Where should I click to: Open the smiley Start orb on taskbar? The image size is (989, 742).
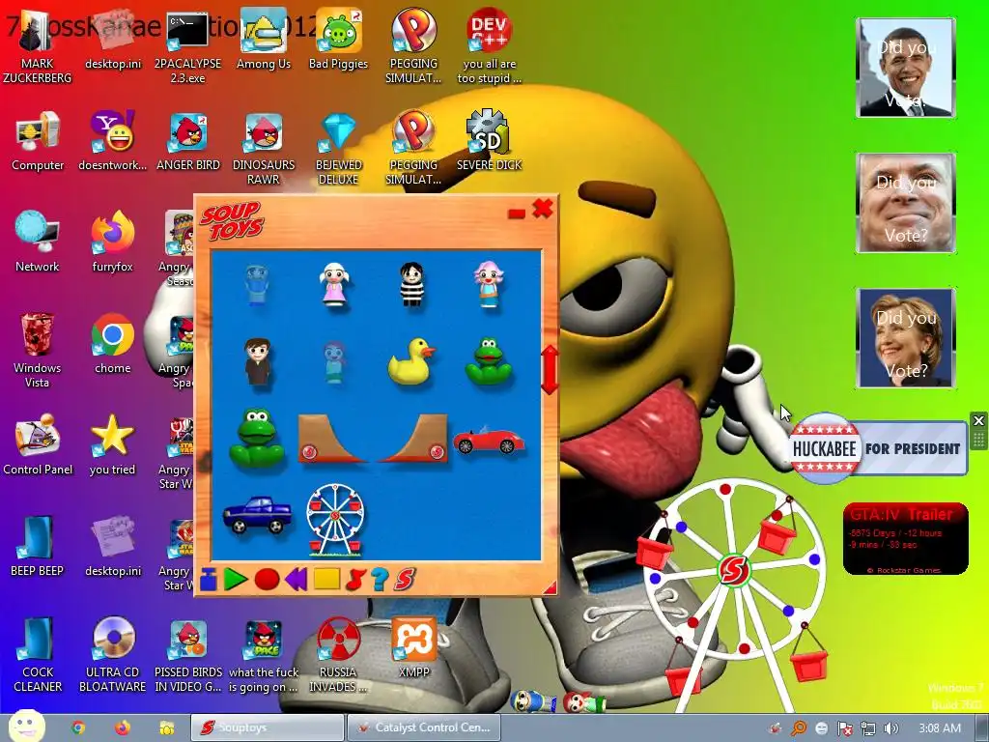pyautogui.click(x=26, y=727)
